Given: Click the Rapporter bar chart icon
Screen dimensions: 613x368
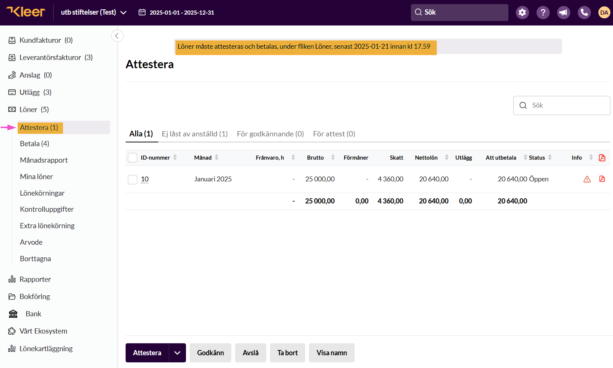Looking at the screenshot, I should pyautogui.click(x=12, y=279).
